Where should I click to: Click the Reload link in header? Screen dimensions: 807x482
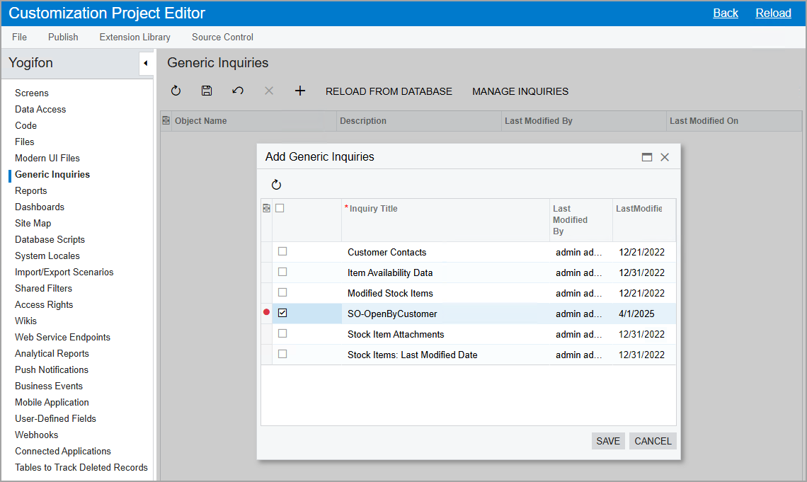point(773,13)
